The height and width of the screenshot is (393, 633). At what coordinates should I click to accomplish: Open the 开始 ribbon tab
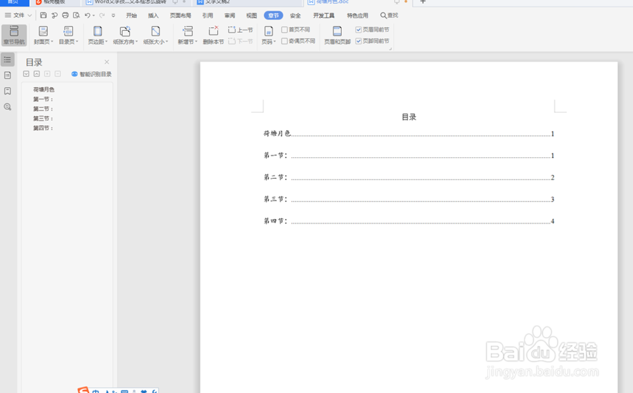click(131, 15)
